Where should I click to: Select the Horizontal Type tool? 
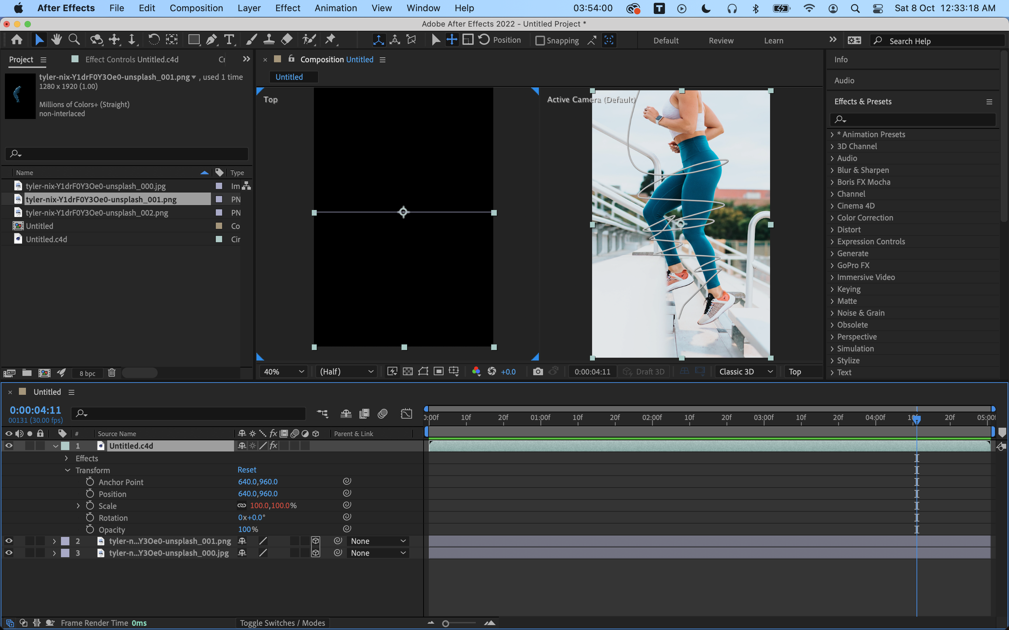(x=229, y=40)
